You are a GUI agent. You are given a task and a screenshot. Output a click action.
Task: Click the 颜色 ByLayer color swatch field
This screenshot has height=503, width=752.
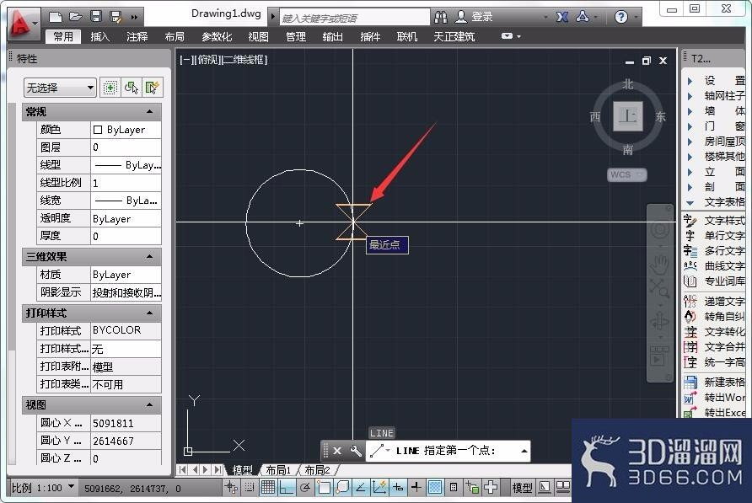click(126, 130)
